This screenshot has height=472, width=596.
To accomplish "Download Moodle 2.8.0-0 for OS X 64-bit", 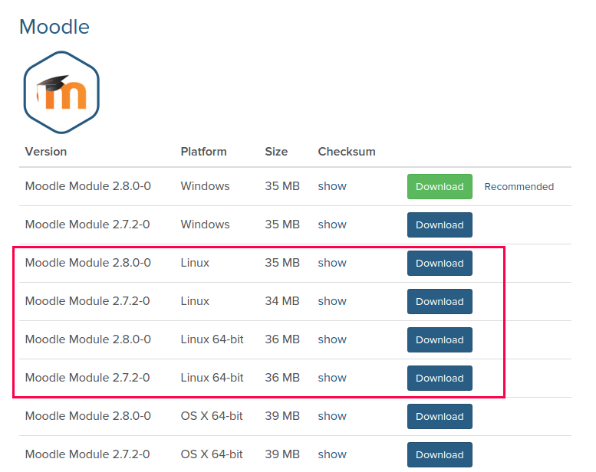I will pyautogui.click(x=440, y=417).
